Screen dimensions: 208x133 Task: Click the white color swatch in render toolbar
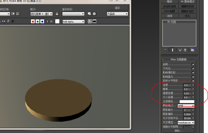57,21
